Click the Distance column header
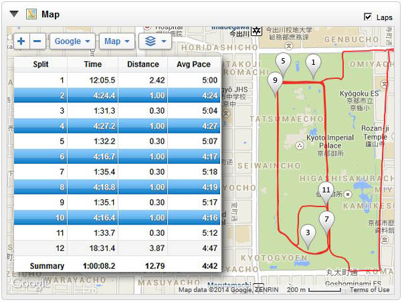Viewport: 402px width, 302px height. tap(143, 64)
